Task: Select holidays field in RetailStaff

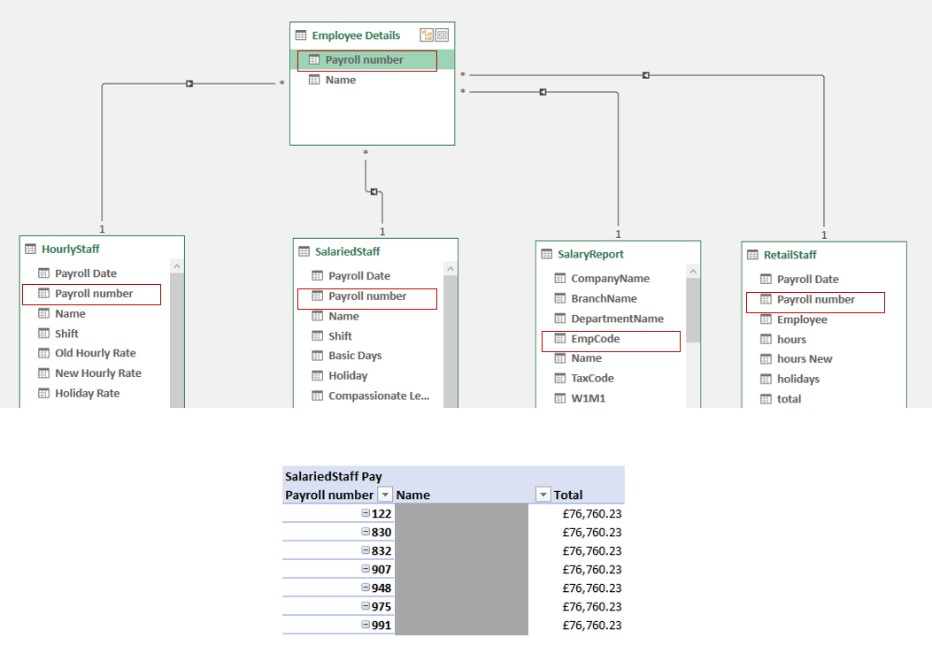Action: coord(797,379)
